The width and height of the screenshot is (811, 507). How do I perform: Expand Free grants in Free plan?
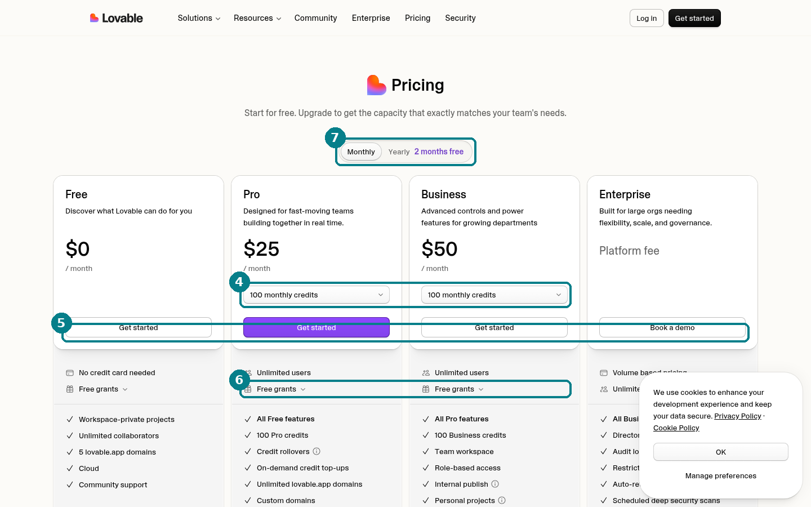[103, 389]
